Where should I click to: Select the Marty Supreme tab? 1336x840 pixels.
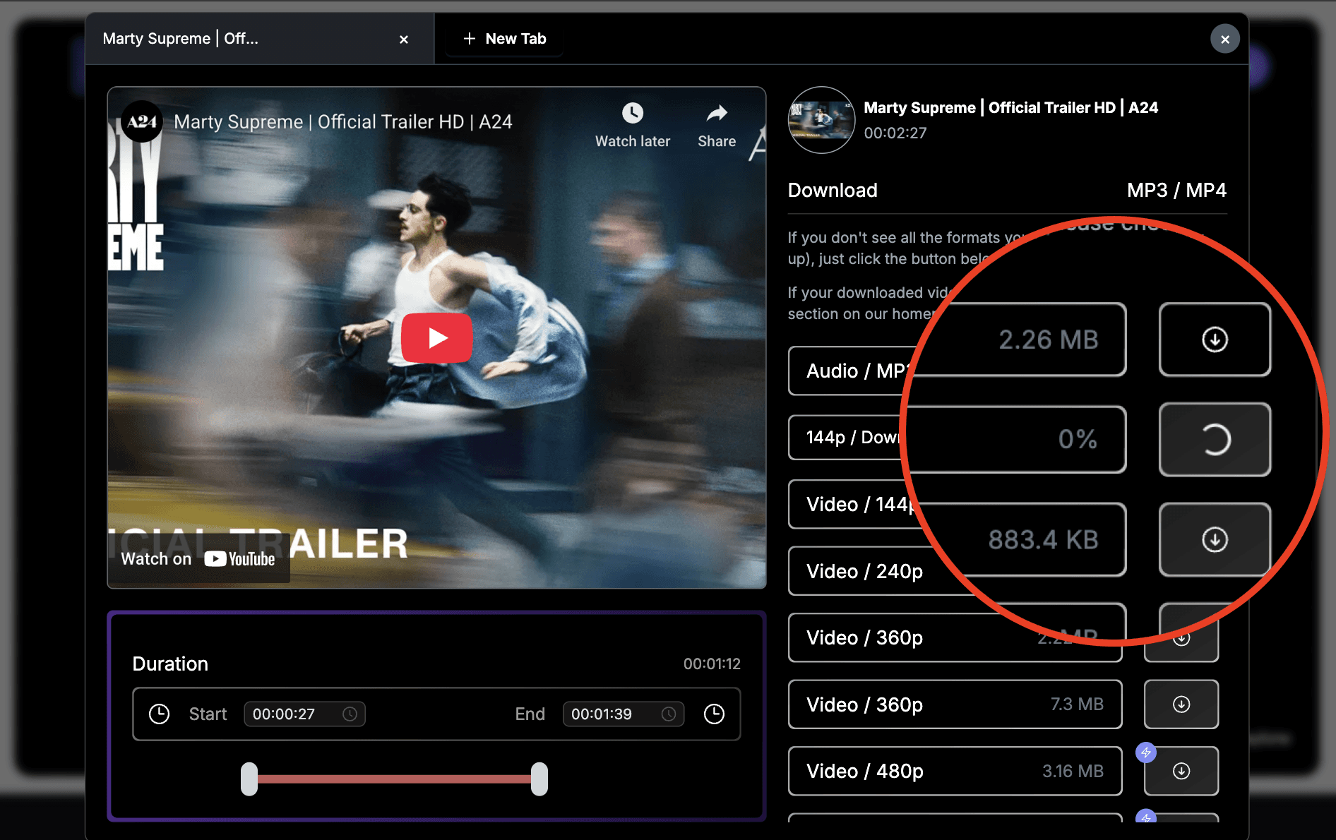point(259,39)
